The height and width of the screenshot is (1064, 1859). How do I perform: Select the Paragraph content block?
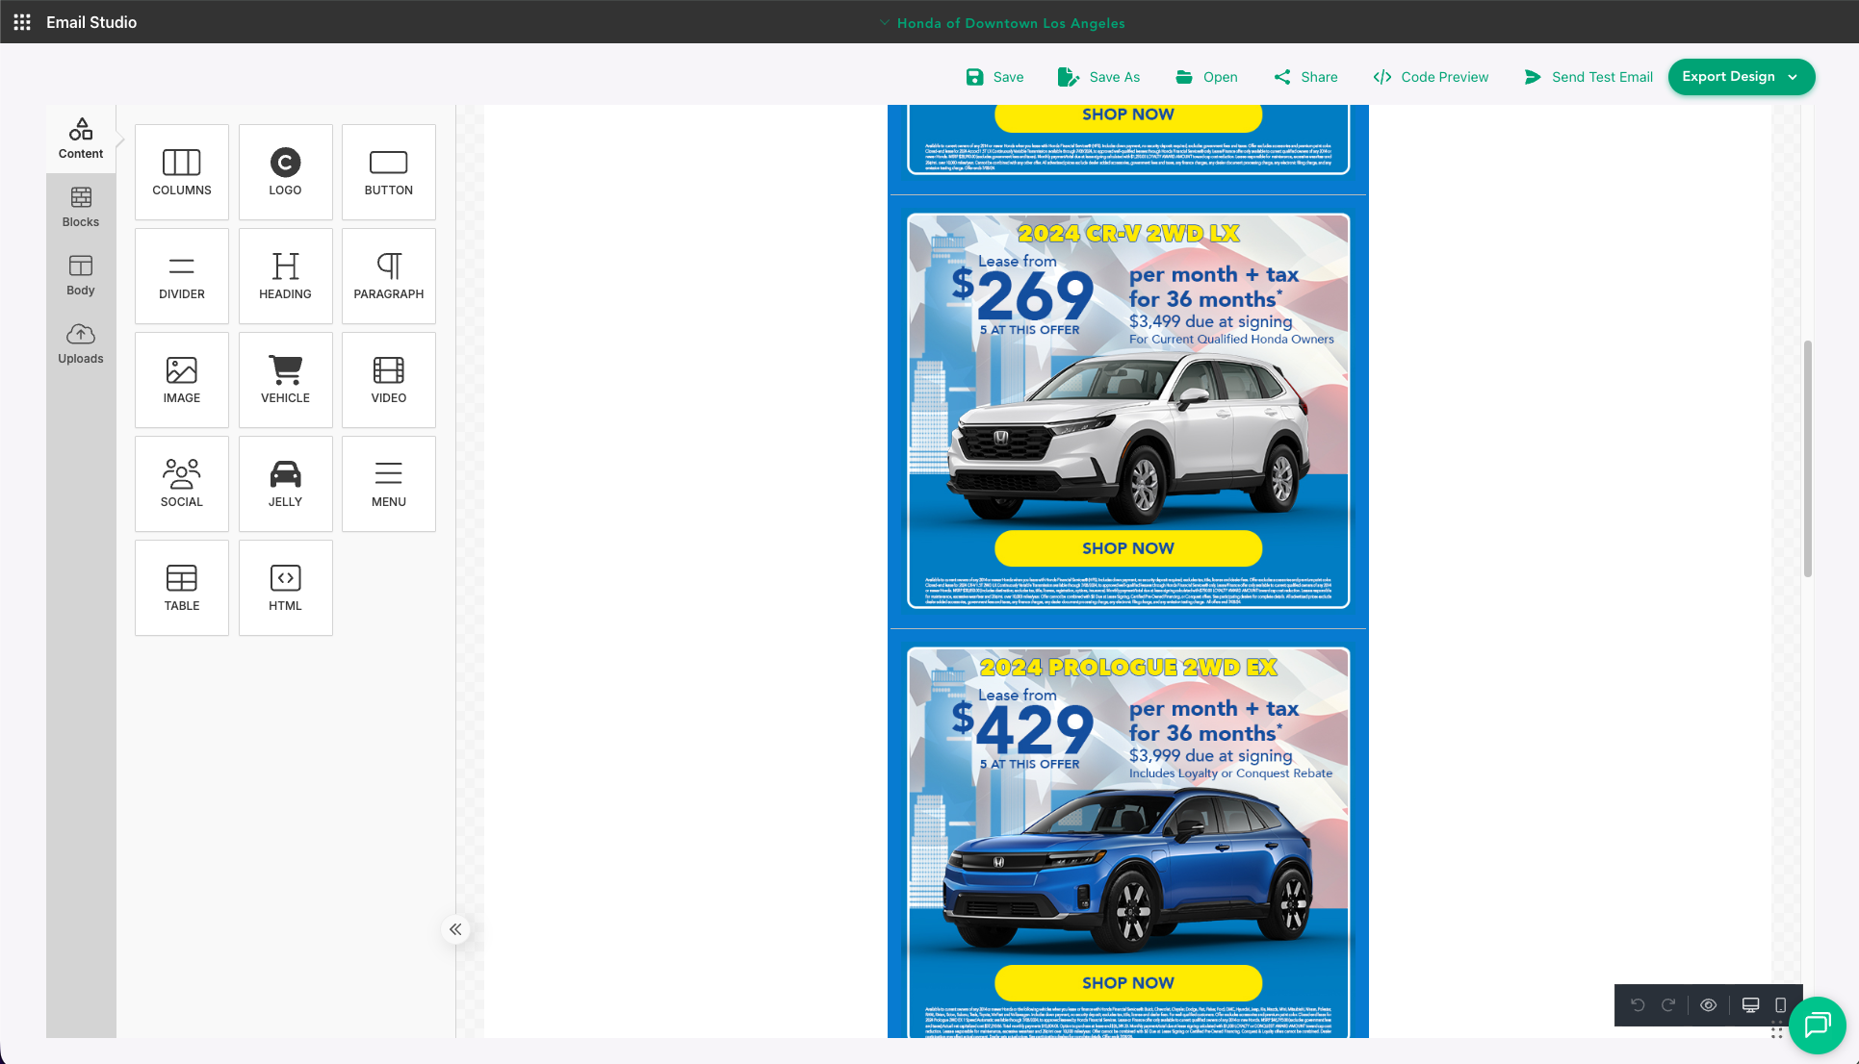[x=389, y=276]
